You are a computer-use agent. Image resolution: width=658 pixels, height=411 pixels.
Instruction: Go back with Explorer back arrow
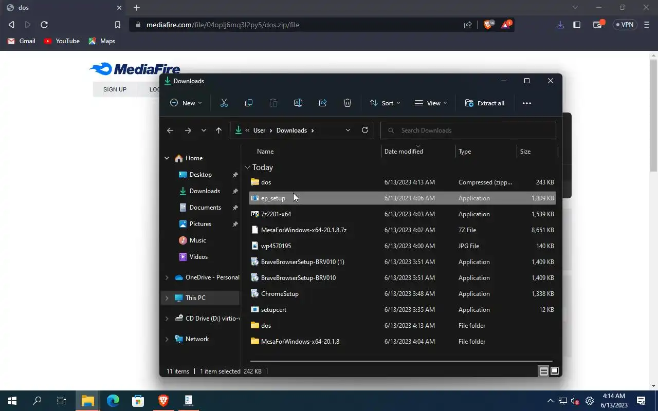pyautogui.click(x=170, y=130)
